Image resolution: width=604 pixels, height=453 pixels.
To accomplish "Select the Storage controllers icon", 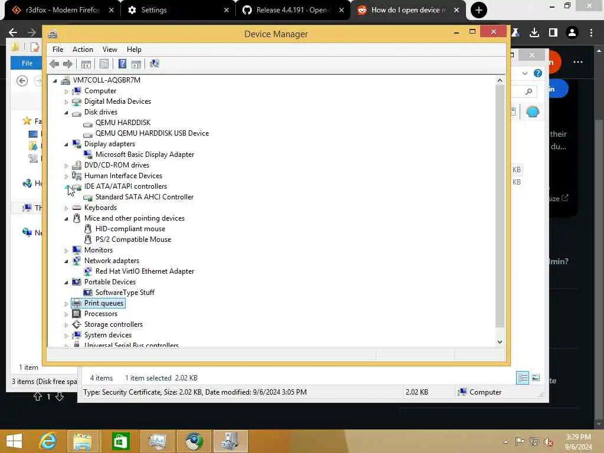I will tap(77, 325).
